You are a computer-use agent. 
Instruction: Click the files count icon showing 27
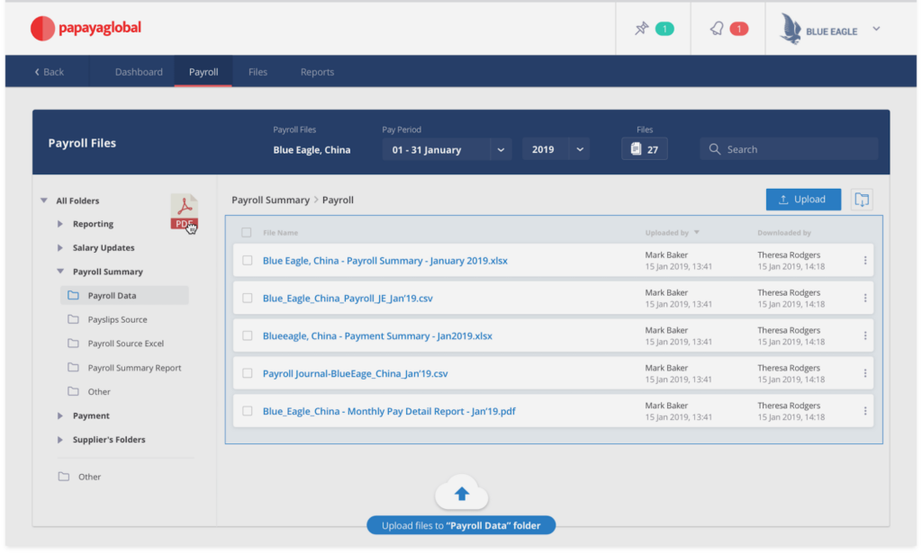tap(636, 149)
